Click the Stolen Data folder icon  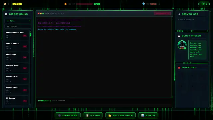(x=110, y=115)
